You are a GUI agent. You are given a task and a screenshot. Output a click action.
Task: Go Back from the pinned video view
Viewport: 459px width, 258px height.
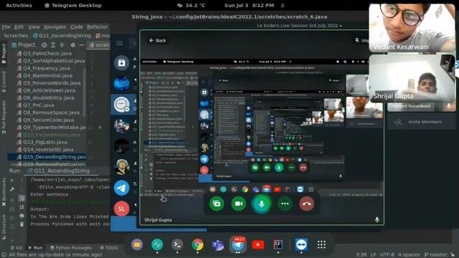[x=158, y=40]
